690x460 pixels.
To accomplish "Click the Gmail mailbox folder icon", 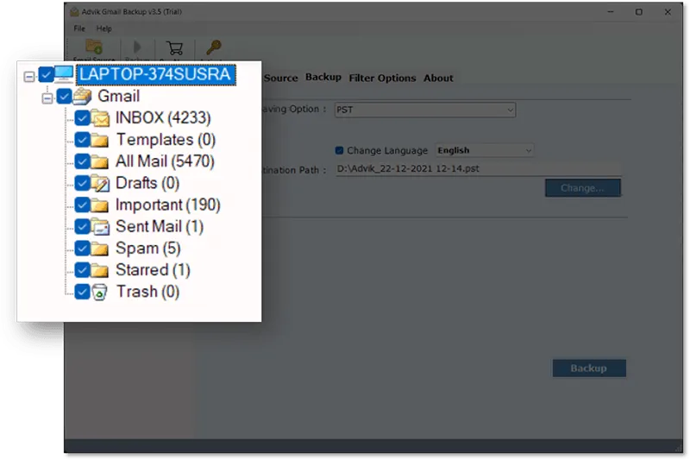I will [x=82, y=96].
